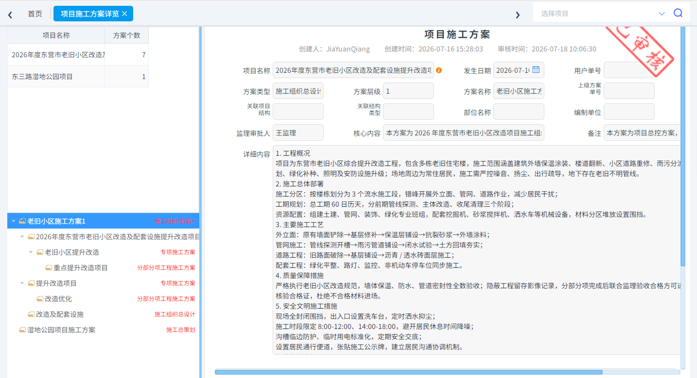Switch to the 首页 tab
Image resolution: width=697 pixels, height=378 pixels.
coord(35,14)
